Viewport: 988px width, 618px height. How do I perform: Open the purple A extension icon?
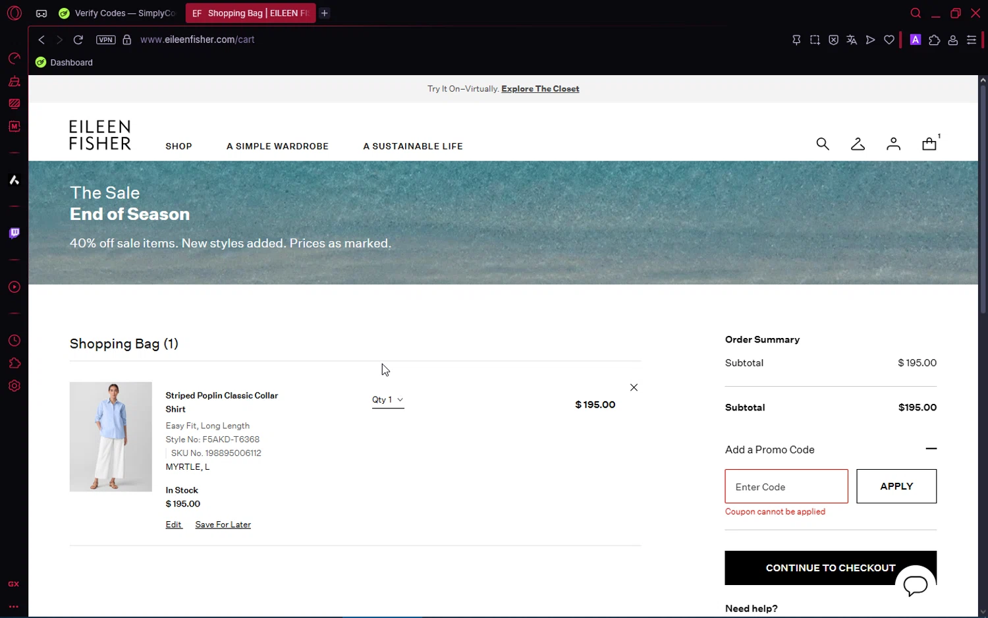(916, 40)
